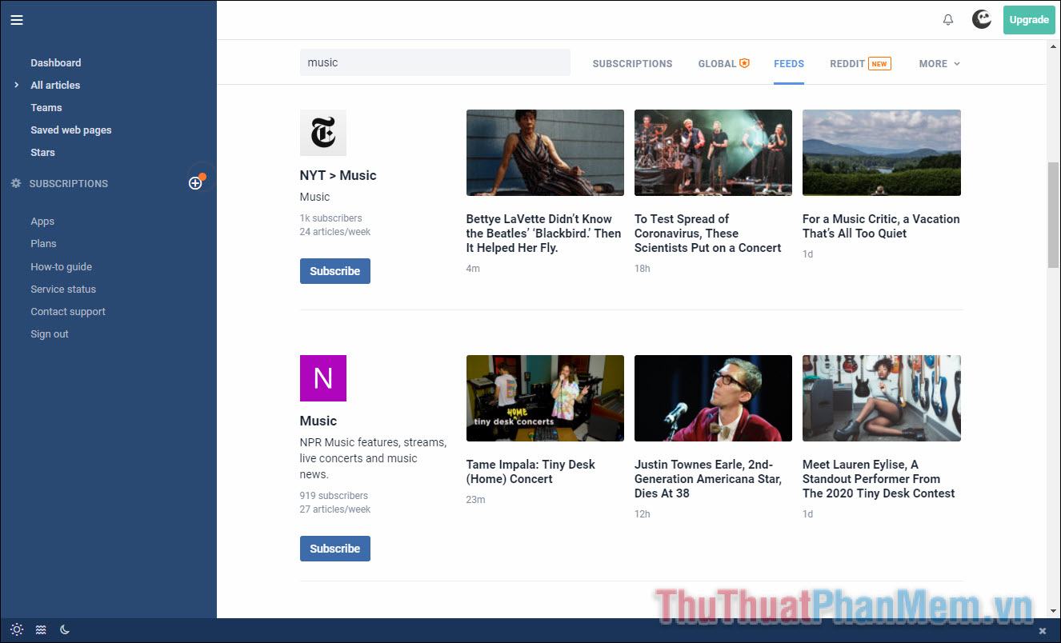This screenshot has height=643, width=1061.
Task: Open the Lauren Eylise article thumbnail
Action: [x=882, y=398]
